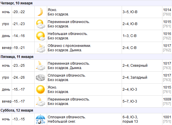This screenshot has width=172, height=125.
Task: Click blue umbrella snow icon for Saturday night
Action: (40, 119)
